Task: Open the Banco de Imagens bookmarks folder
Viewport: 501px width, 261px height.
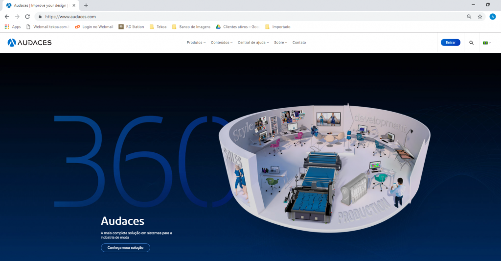Action: pyautogui.click(x=191, y=27)
